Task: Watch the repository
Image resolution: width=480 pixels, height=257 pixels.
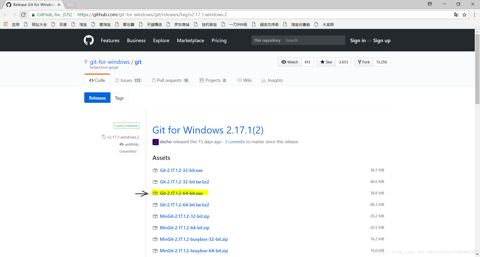Action: pyautogui.click(x=290, y=62)
